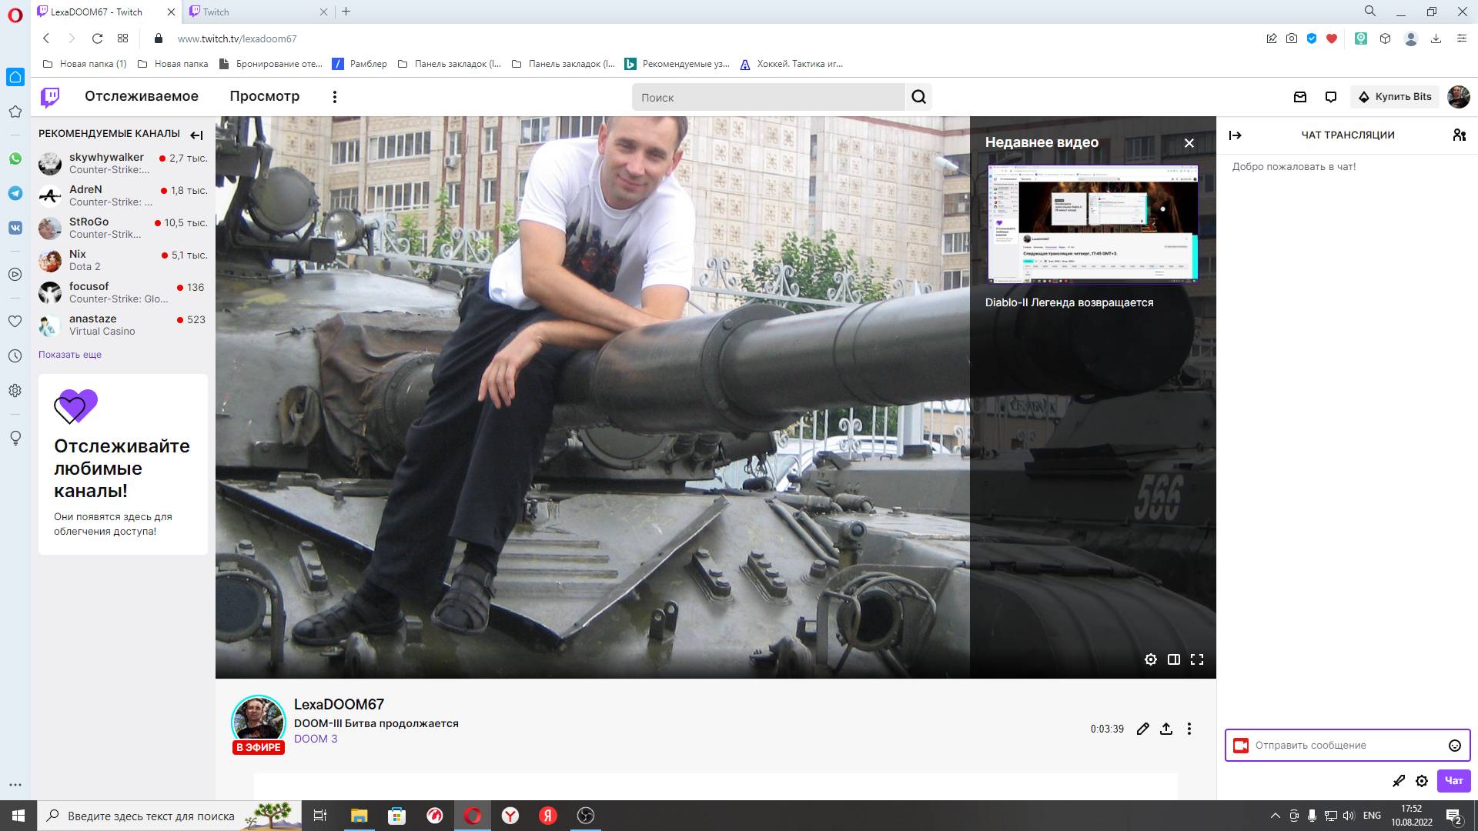Toggle theatre mode on the player
Image resolution: width=1478 pixels, height=831 pixels.
(1173, 659)
